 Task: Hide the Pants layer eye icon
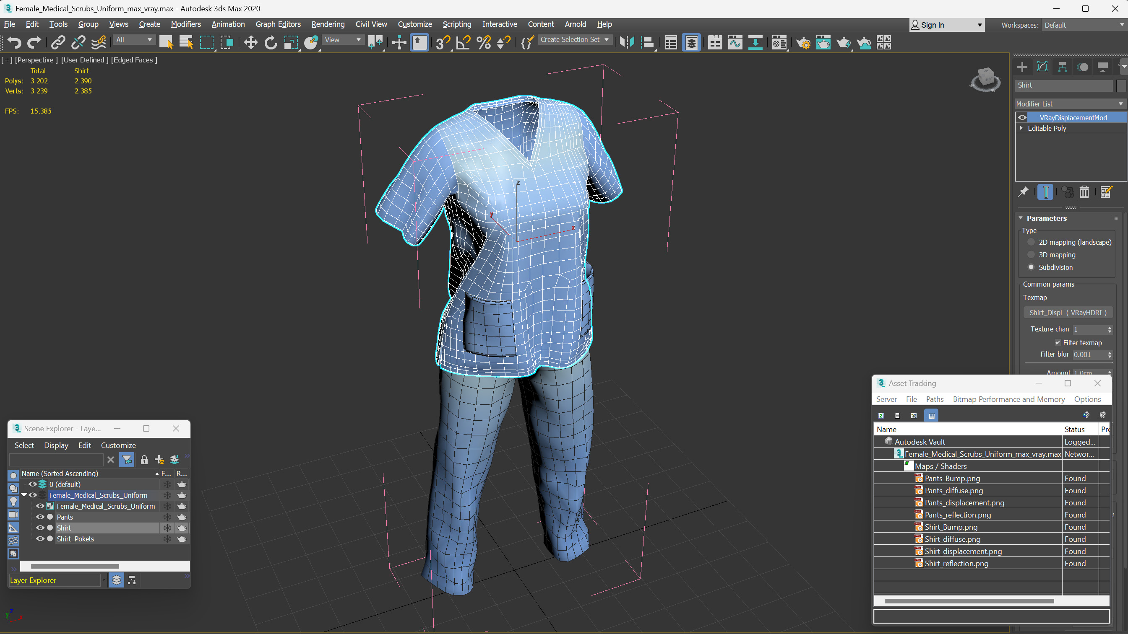[x=40, y=517]
